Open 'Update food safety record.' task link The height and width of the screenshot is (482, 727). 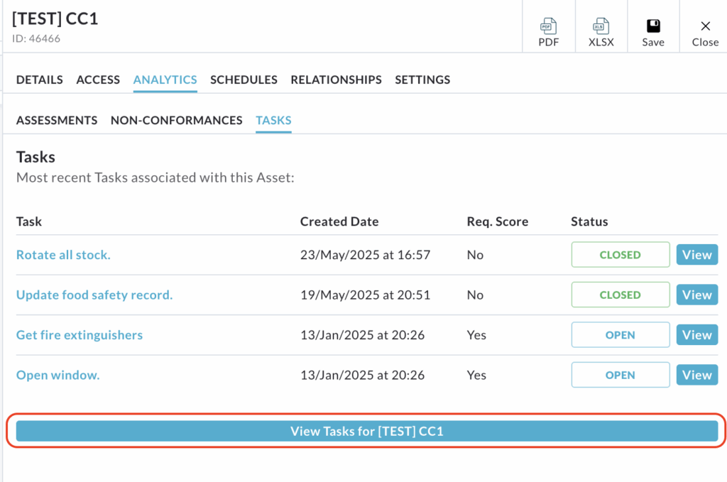point(94,295)
